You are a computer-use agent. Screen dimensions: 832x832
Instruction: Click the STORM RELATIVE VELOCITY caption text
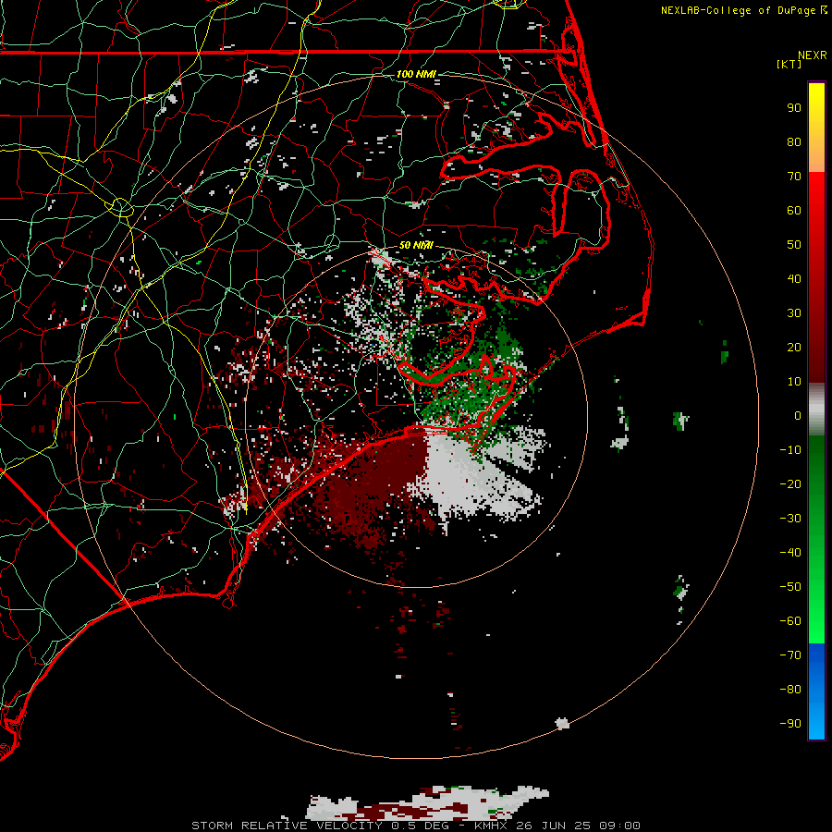287,826
